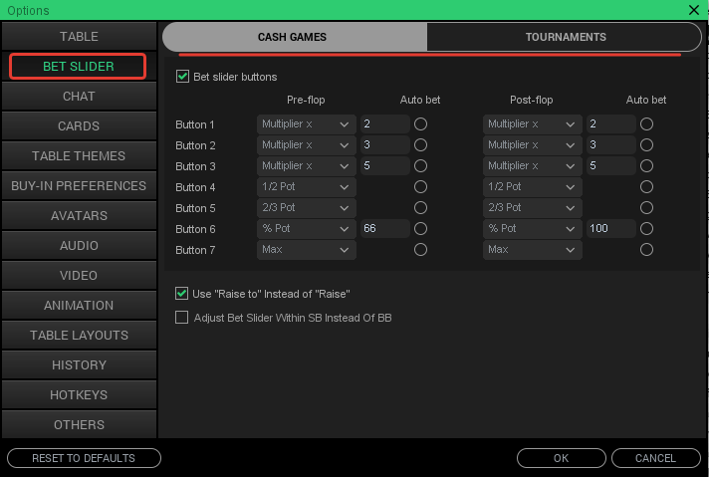Expand post-flop Button 6 % Pot dropdown
The height and width of the screenshot is (477, 709).
(x=532, y=229)
